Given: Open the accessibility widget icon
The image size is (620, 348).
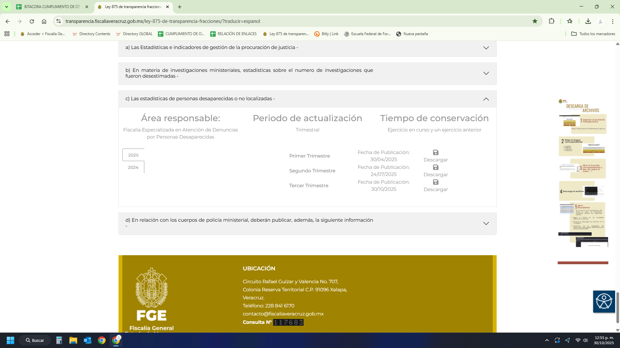Looking at the screenshot, I should click(604, 302).
